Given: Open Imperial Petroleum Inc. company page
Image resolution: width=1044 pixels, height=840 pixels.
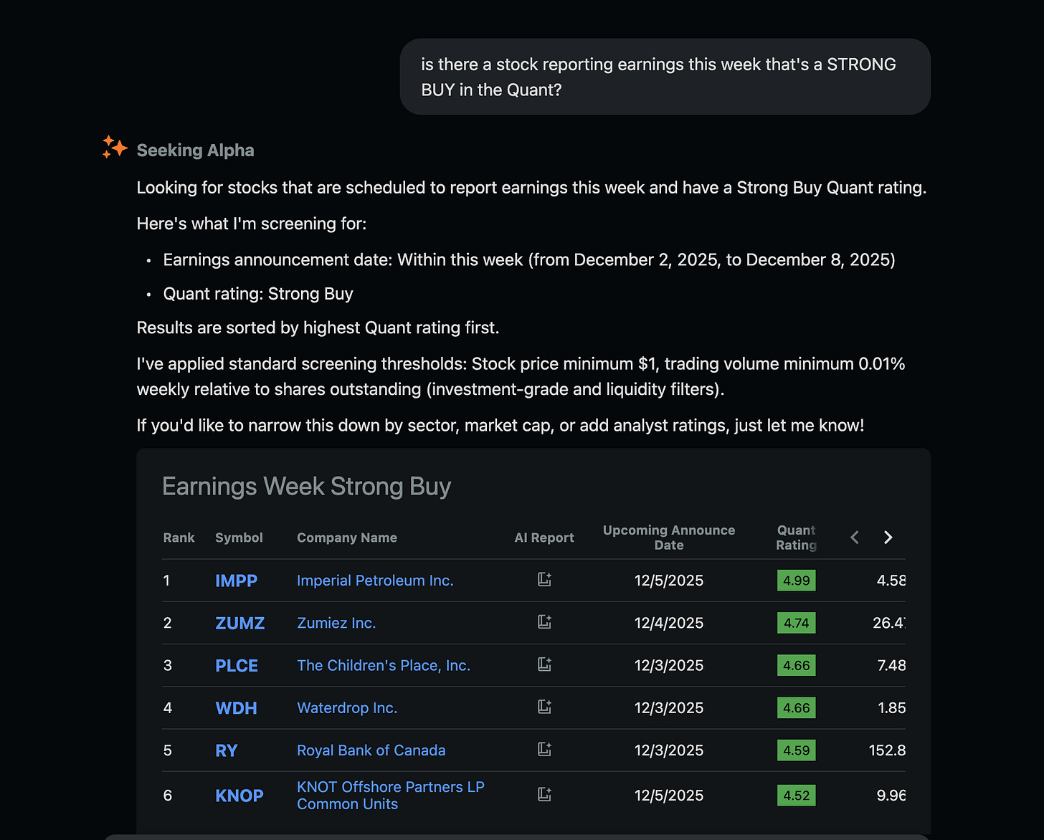Looking at the screenshot, I should pyautogui.click(x=375, y=581).
